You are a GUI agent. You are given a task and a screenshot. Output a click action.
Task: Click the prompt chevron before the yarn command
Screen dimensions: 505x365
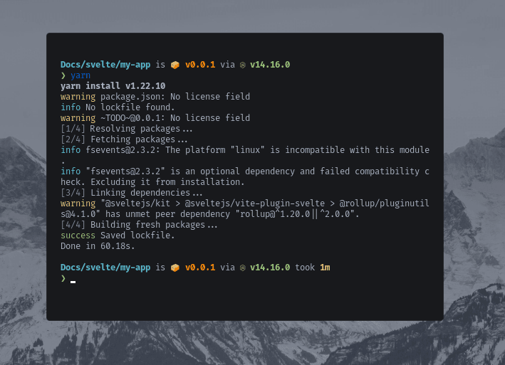point(63,75)
